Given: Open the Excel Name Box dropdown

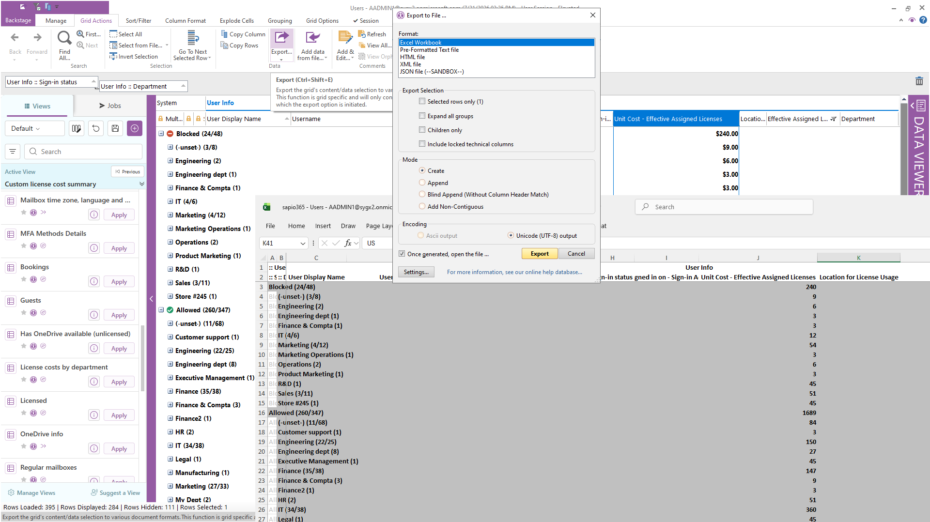Looking at the screenshot, I should pos(303,243).
